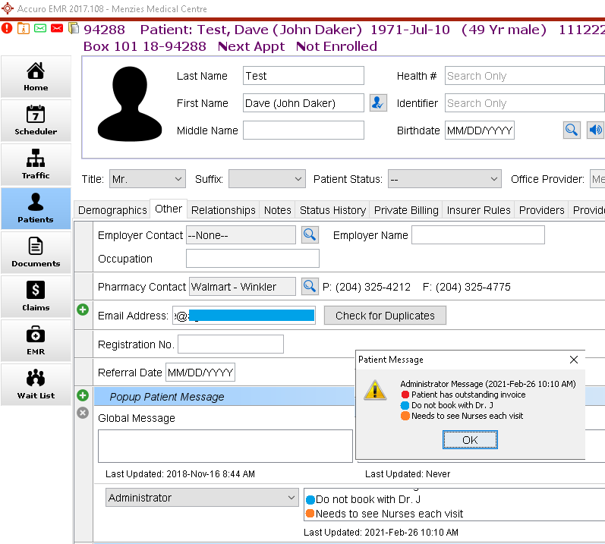This screenshot has height=544, width=605.
Task: Click the red alert icon in top bar
Action: (x=7, y=29)
